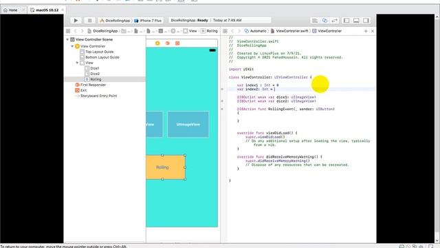Select First Responder in outline

(x=93, y=85)
